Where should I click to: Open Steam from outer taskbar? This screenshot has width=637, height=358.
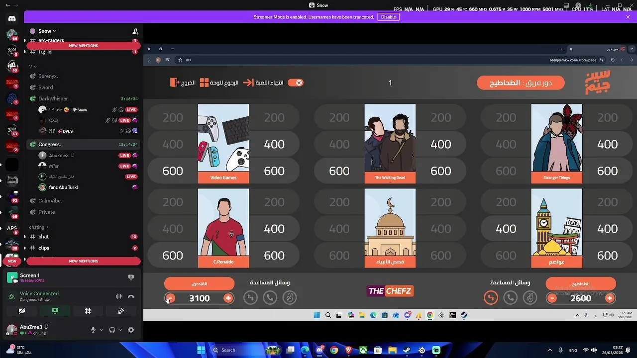click(x=407, y=350)
